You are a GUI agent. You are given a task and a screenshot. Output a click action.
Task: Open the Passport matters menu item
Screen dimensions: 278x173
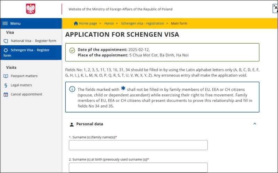pyautogui.click(x=24, y=76)
